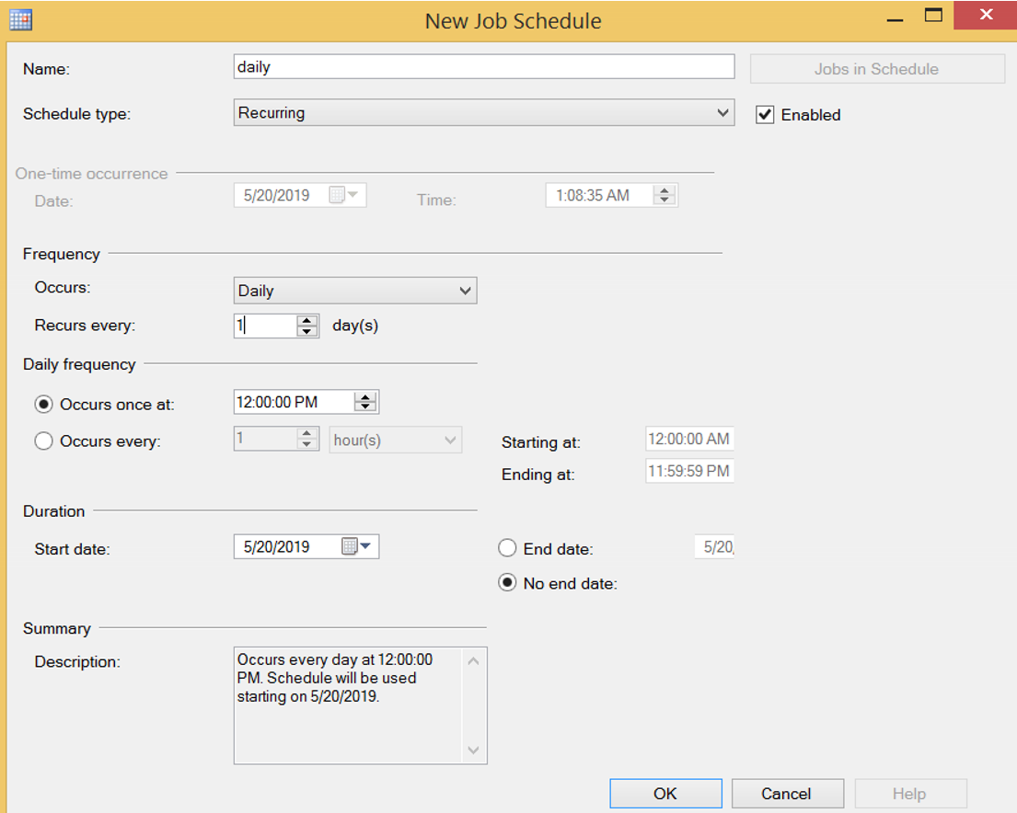Decrease Recurs every days with down arrow
The width and height of the screenshot is (1017, 813).
[x=306, y=331]
